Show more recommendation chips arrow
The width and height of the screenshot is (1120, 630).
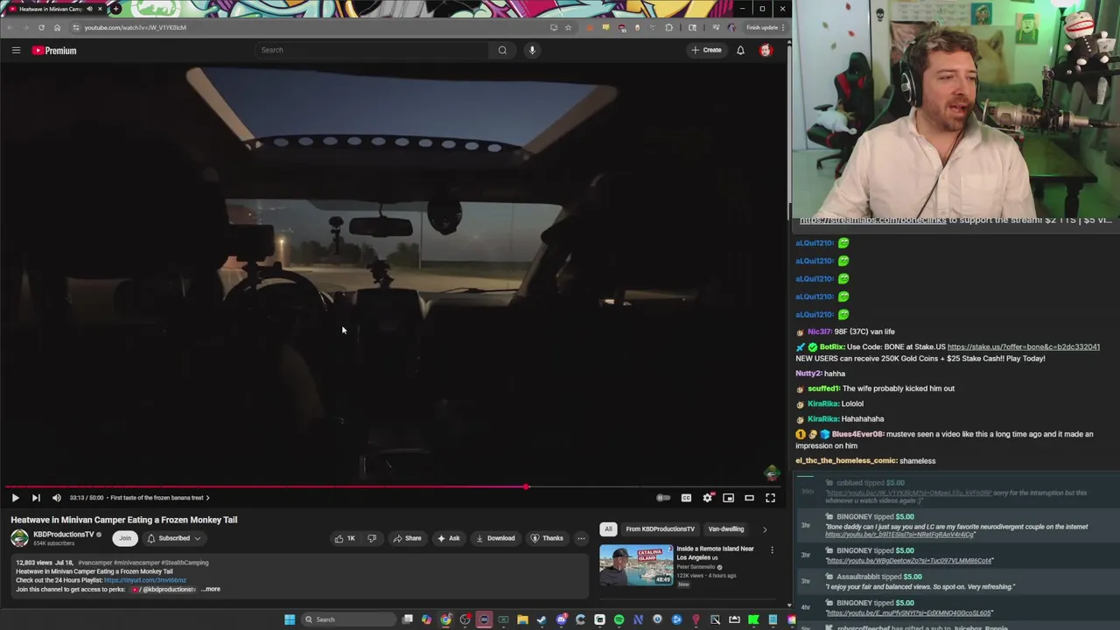(x=765, y=528)
